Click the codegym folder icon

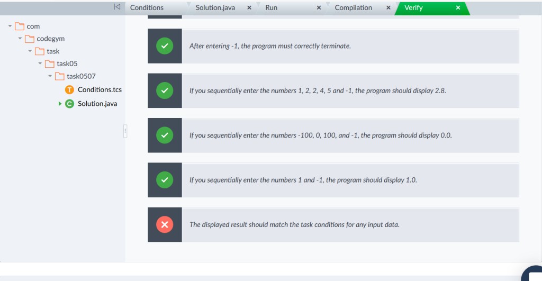click(30, 39)
